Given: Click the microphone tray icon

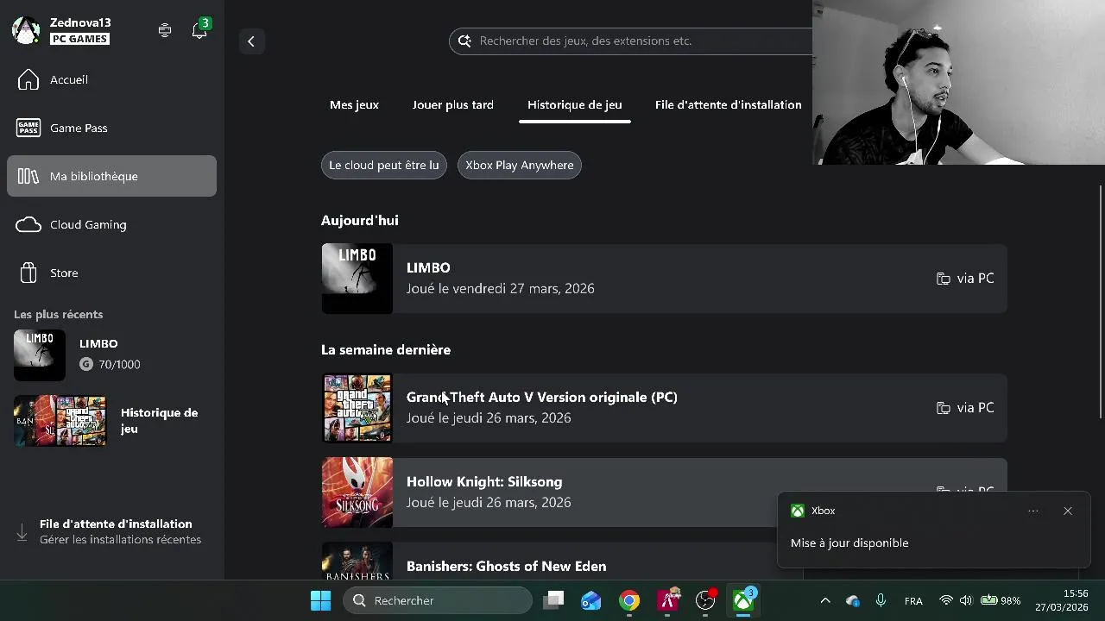Looking at the screenshot, I should pos(881,600).
